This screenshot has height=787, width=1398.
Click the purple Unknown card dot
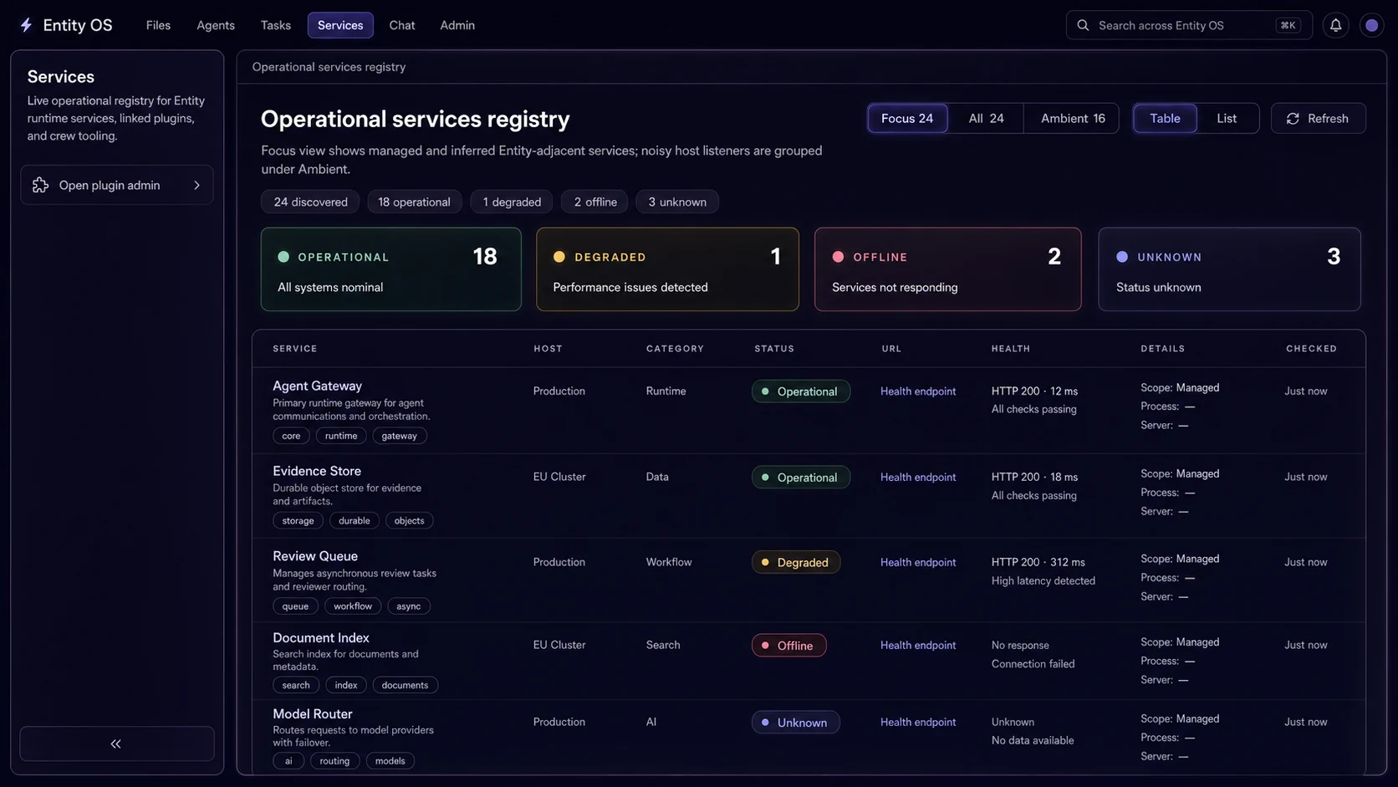tap(1122, 257)
